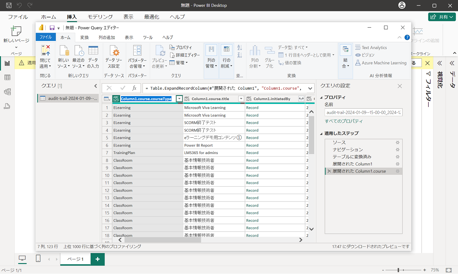Expand the formula bar chevron
Viewport: 458px width, 274px height.
coord(310,88)
